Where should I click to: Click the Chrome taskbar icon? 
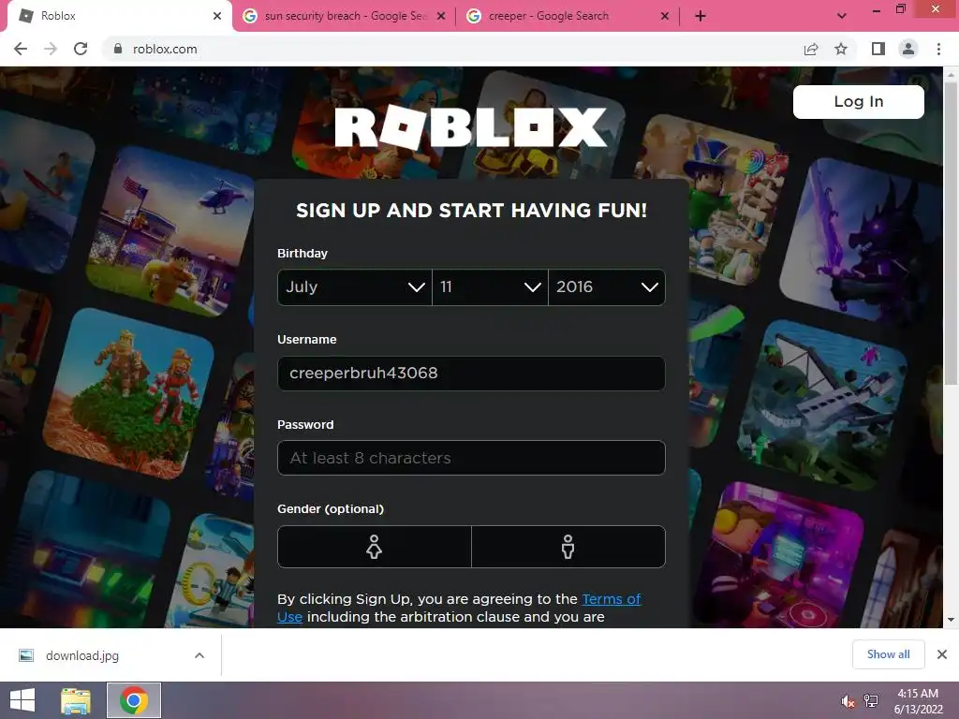pos(134,700)
